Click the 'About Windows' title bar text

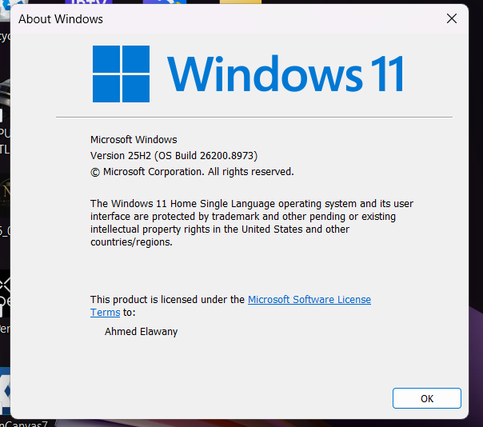[x=61, y=19]
